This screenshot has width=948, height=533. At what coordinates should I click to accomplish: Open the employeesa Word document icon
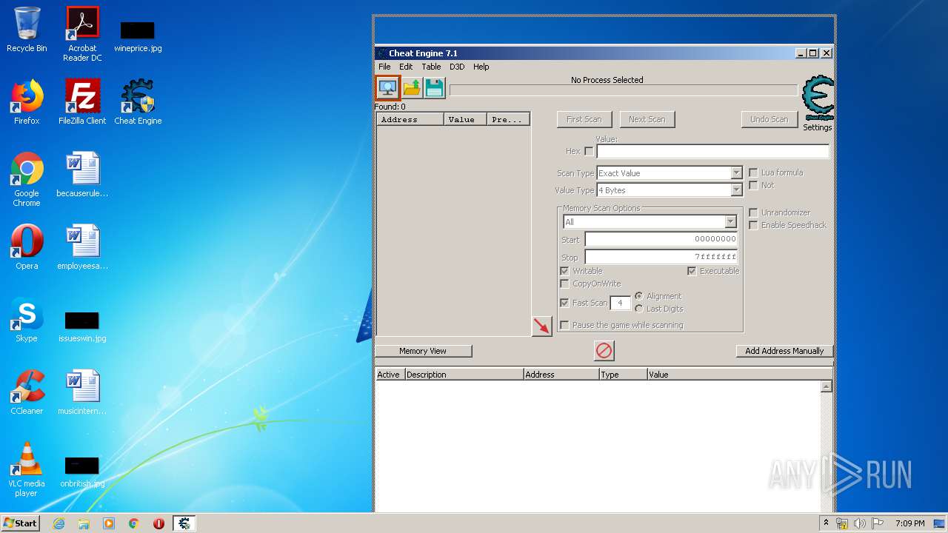[x=82, y=247]
